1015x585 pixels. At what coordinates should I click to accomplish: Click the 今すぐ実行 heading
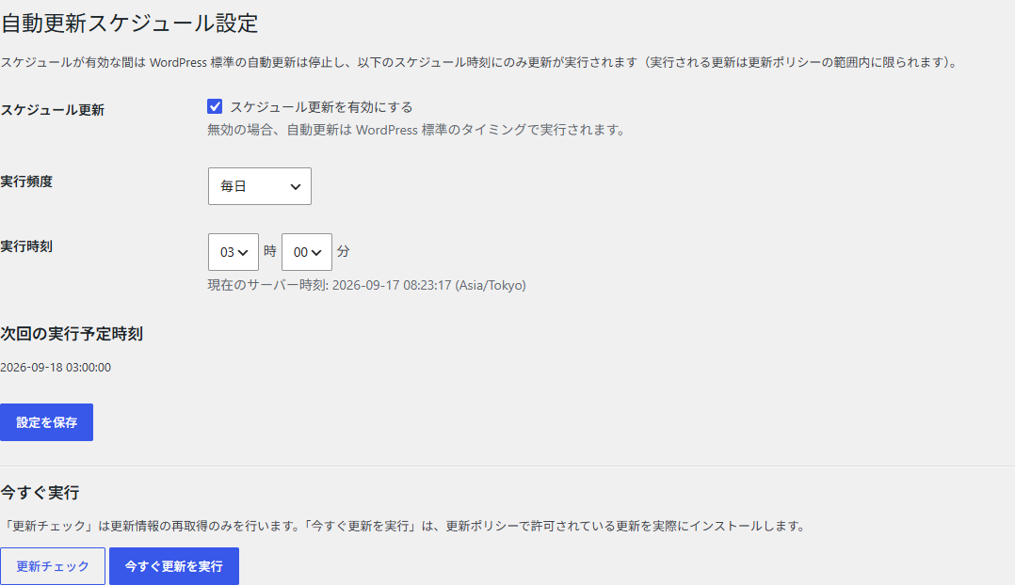(40, 493)
